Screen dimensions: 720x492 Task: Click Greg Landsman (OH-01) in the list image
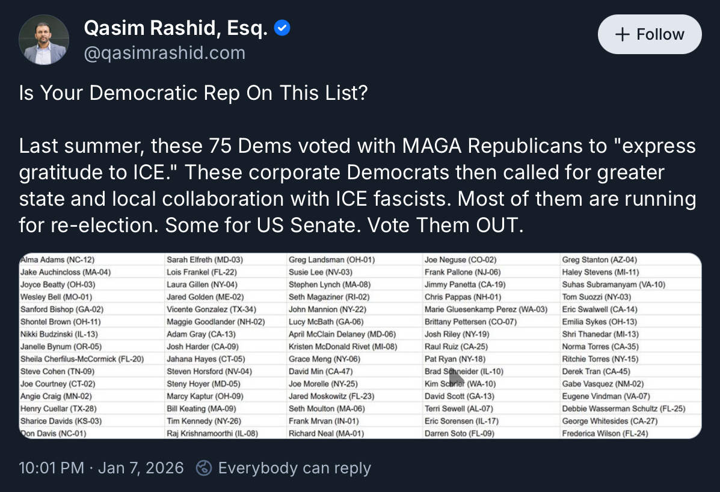(331, 260)
